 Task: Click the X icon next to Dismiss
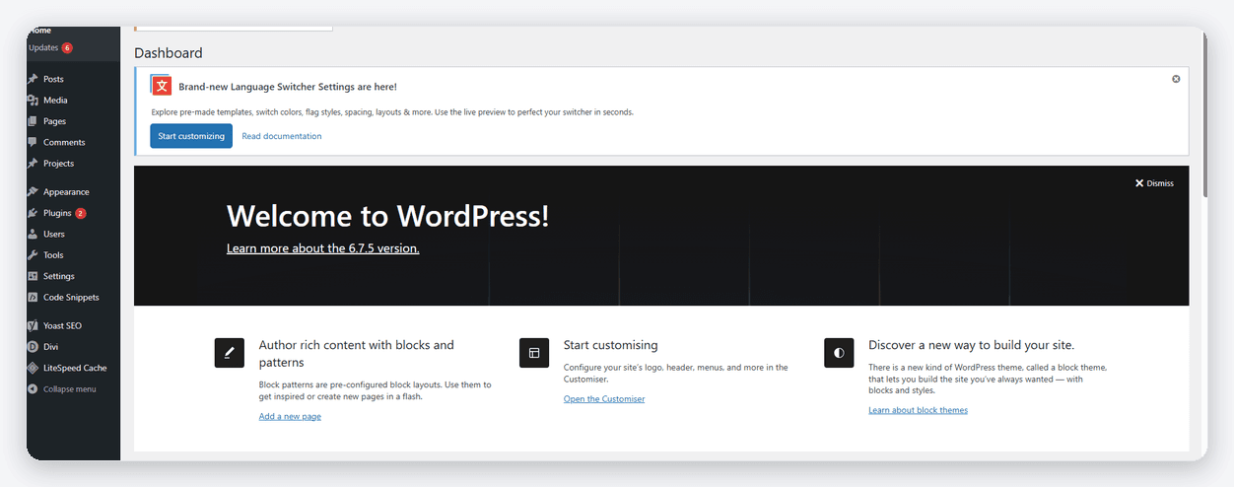click(x=1139, y=183)
